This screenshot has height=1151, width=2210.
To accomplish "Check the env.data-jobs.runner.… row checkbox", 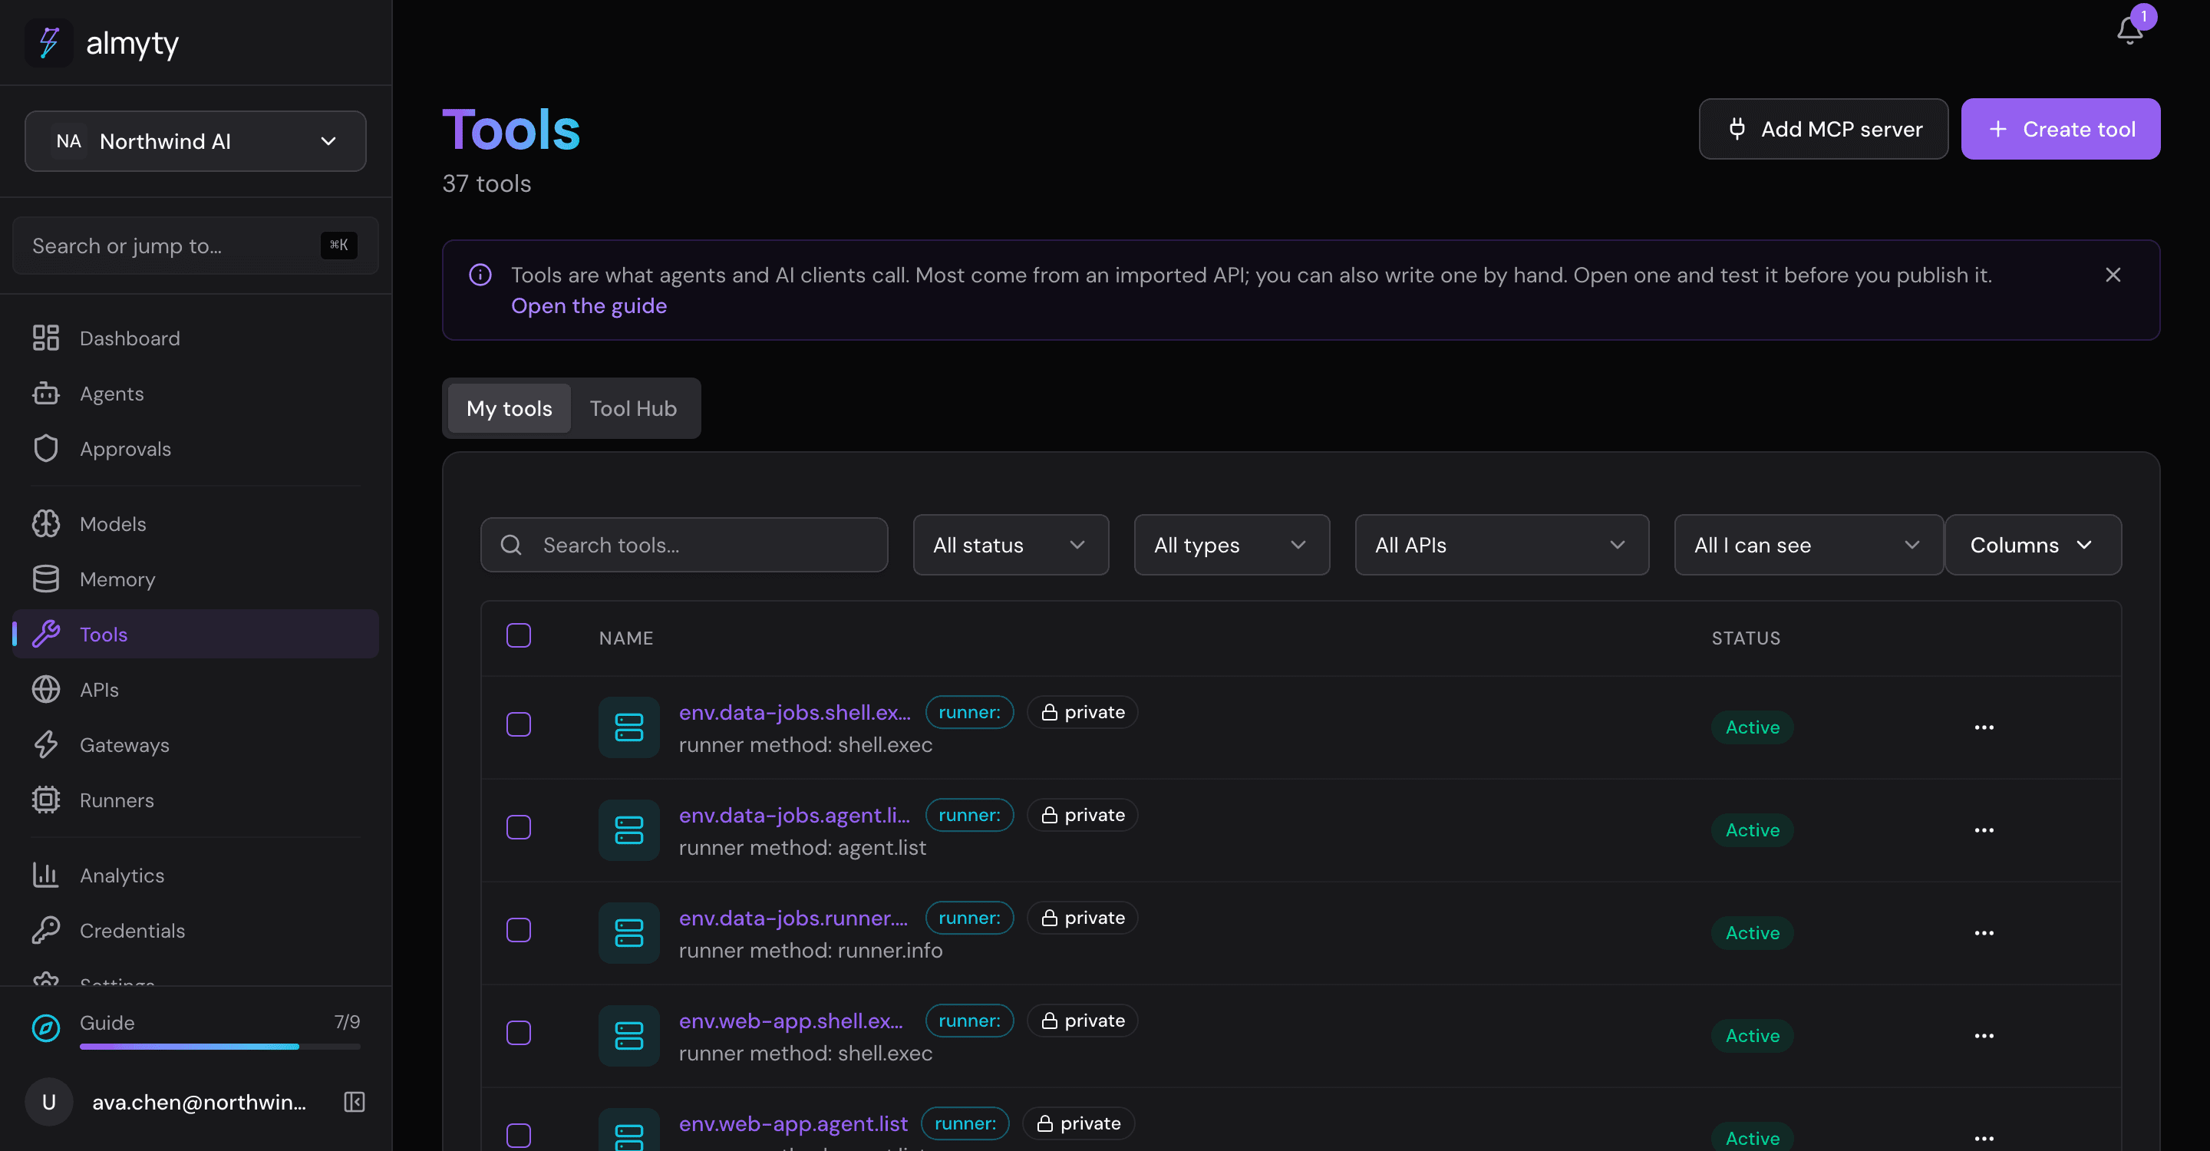I will 518,931.
